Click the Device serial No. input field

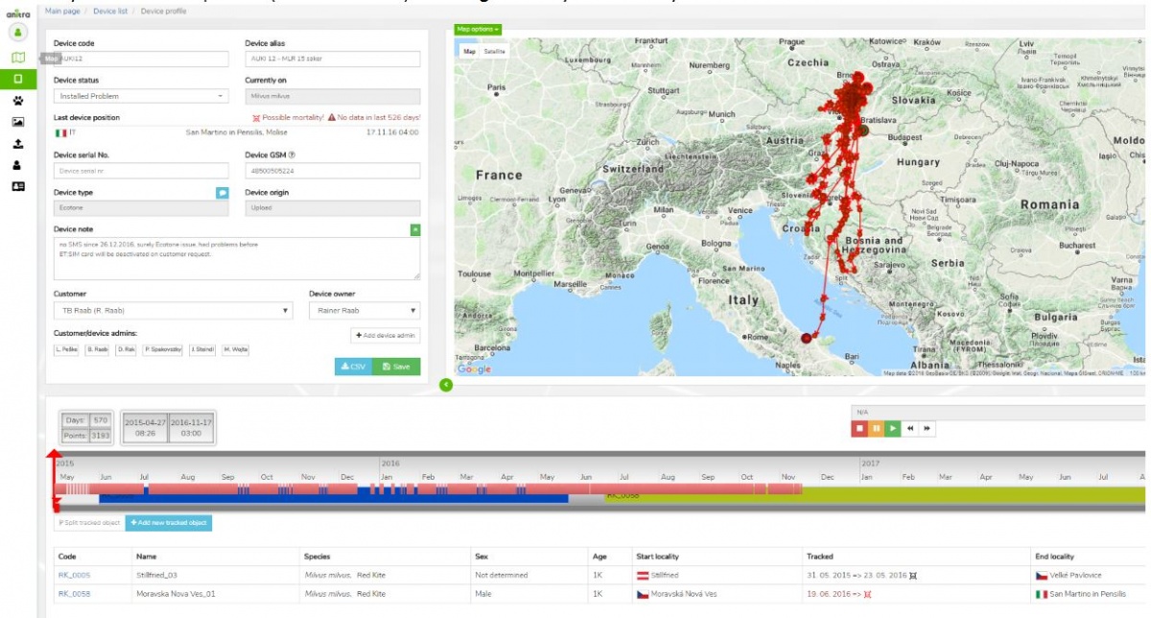coord(141,171)
